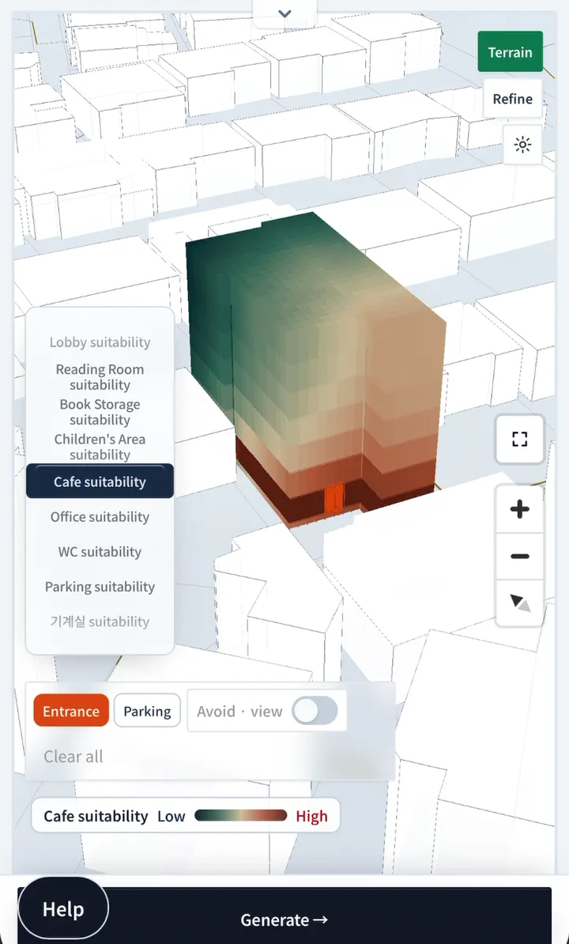This screenshot has width=569, height=944.
Task: Open the Help button
Action: point(63,909)
